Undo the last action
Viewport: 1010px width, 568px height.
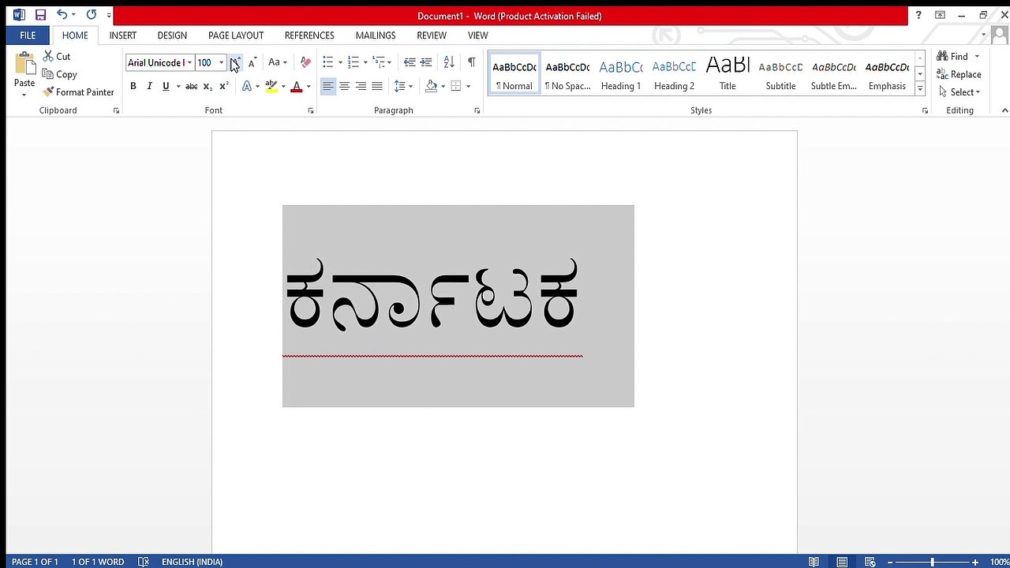tap(62, 15)
